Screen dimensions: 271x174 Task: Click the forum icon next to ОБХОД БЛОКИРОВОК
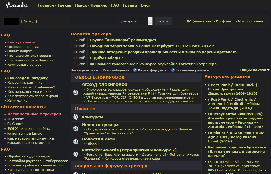pos(75,93)
